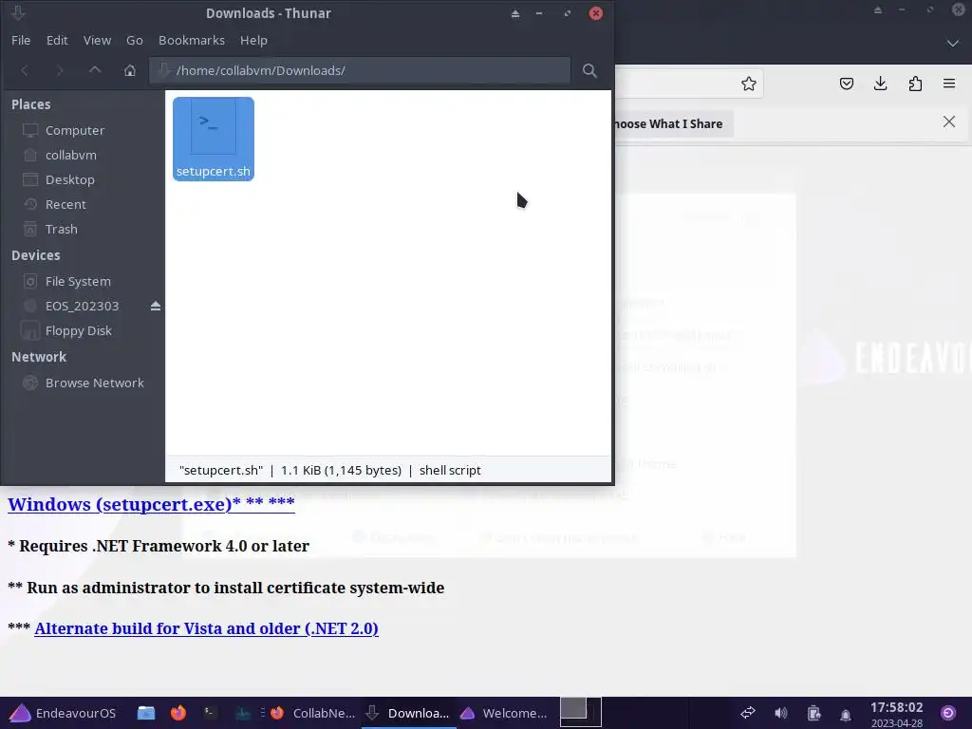Select the setupcert.sh script file

pyautogui.click(x=214, y=139)
